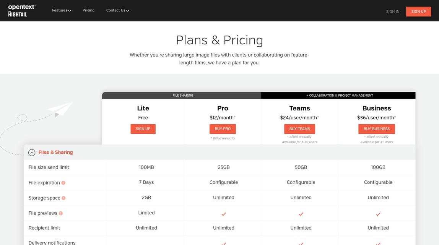Viewport: 439px width, 245px height.
Task: Click the Lite plan SIGN UP button
Action: [143, 129]
